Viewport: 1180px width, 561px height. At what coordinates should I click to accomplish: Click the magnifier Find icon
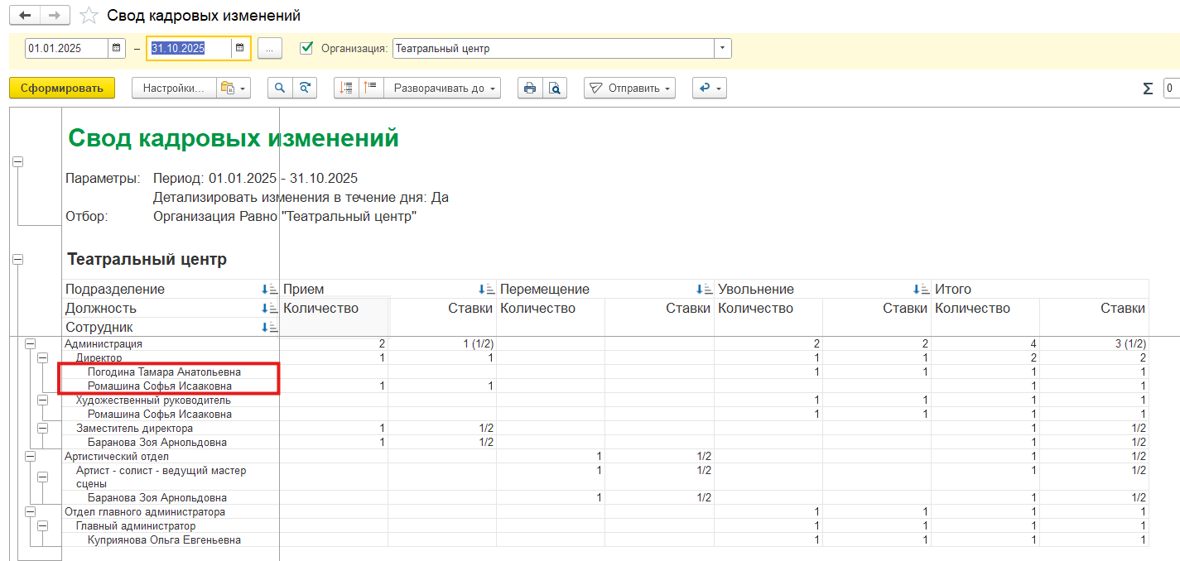tap(280, 88)
